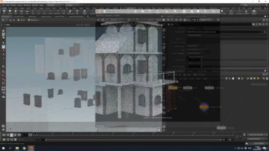
Task: Open the right-side Main dropdown
Action: pyautogui.click(x=252, y=5)
